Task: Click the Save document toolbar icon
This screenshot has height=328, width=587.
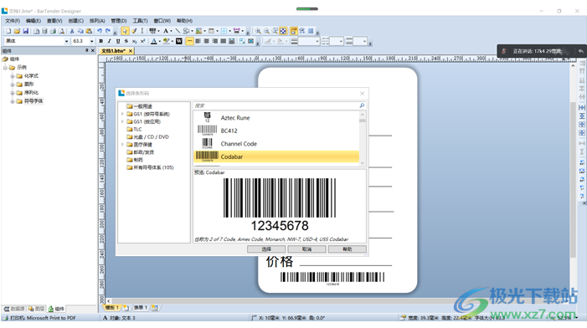Action: (25, 31)
